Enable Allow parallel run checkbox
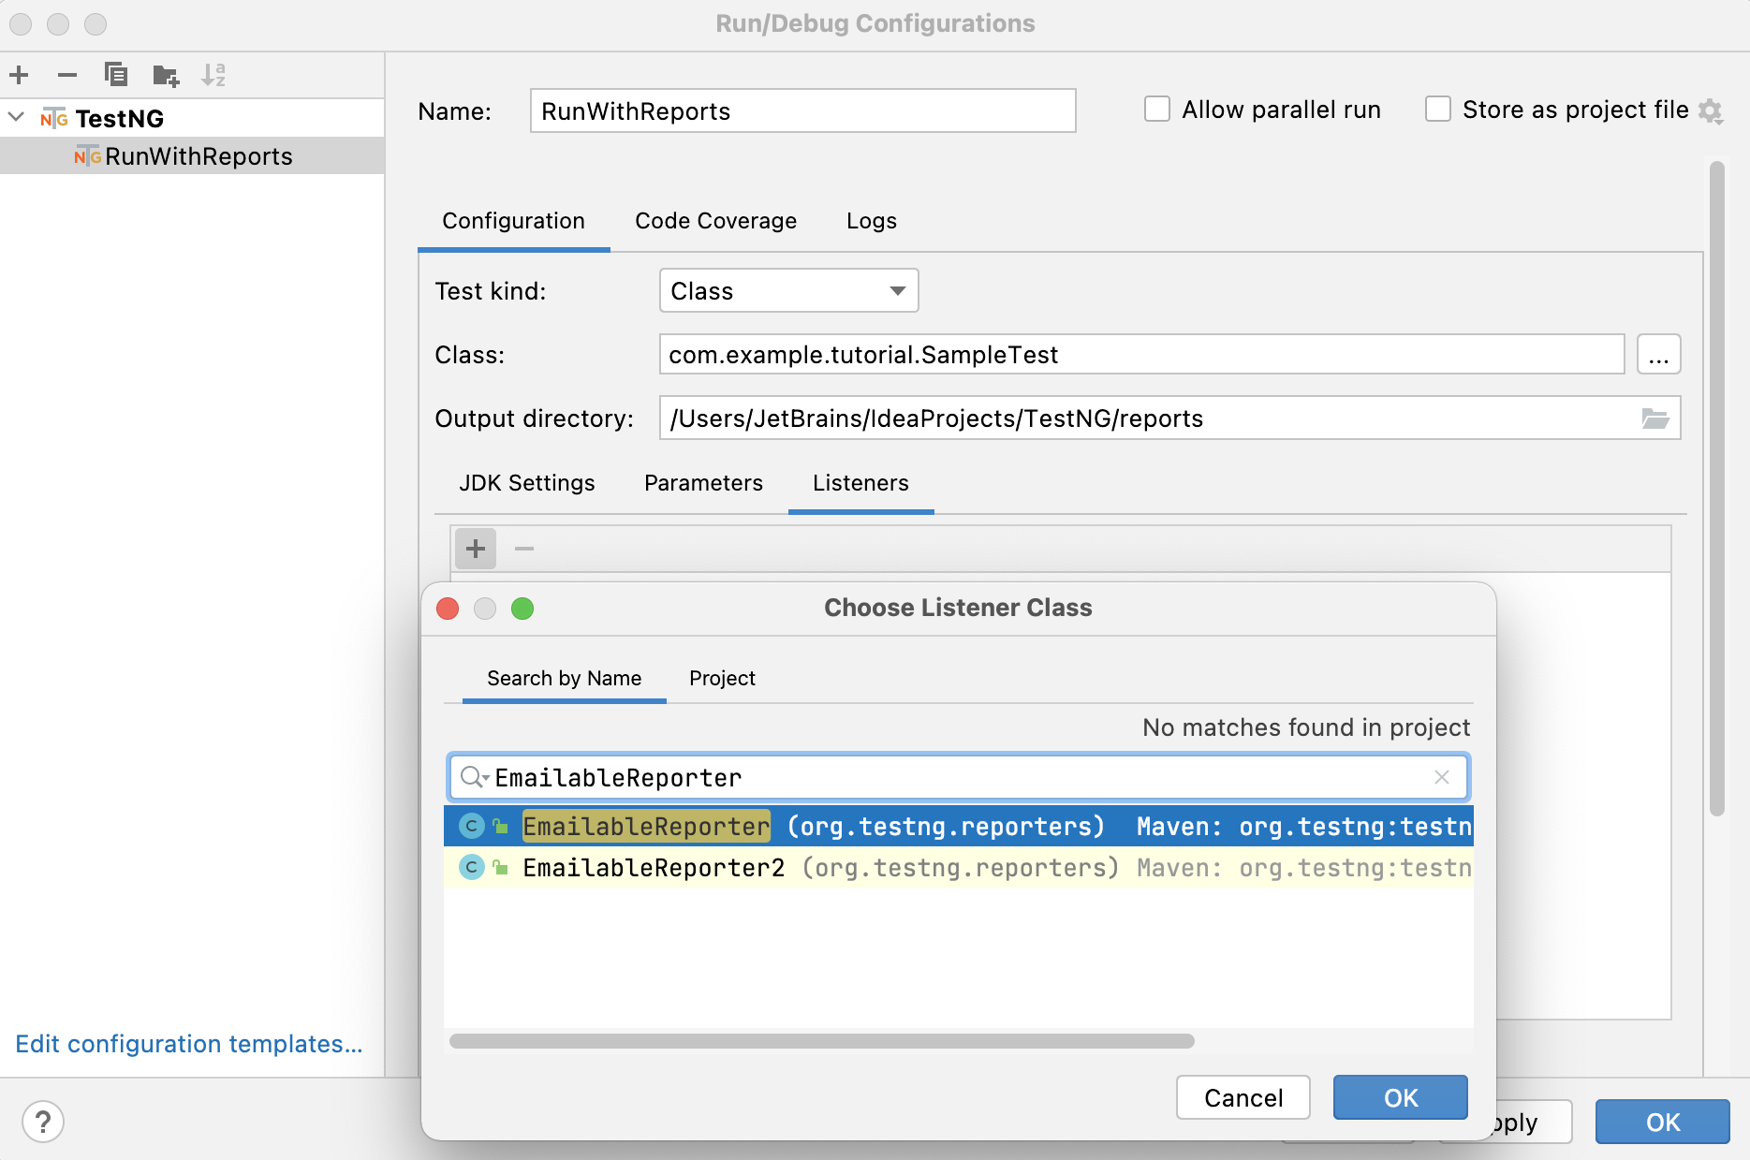Image resolution: width=1750 pixels, height=1160 pixels. click(x=1157, y=110)
